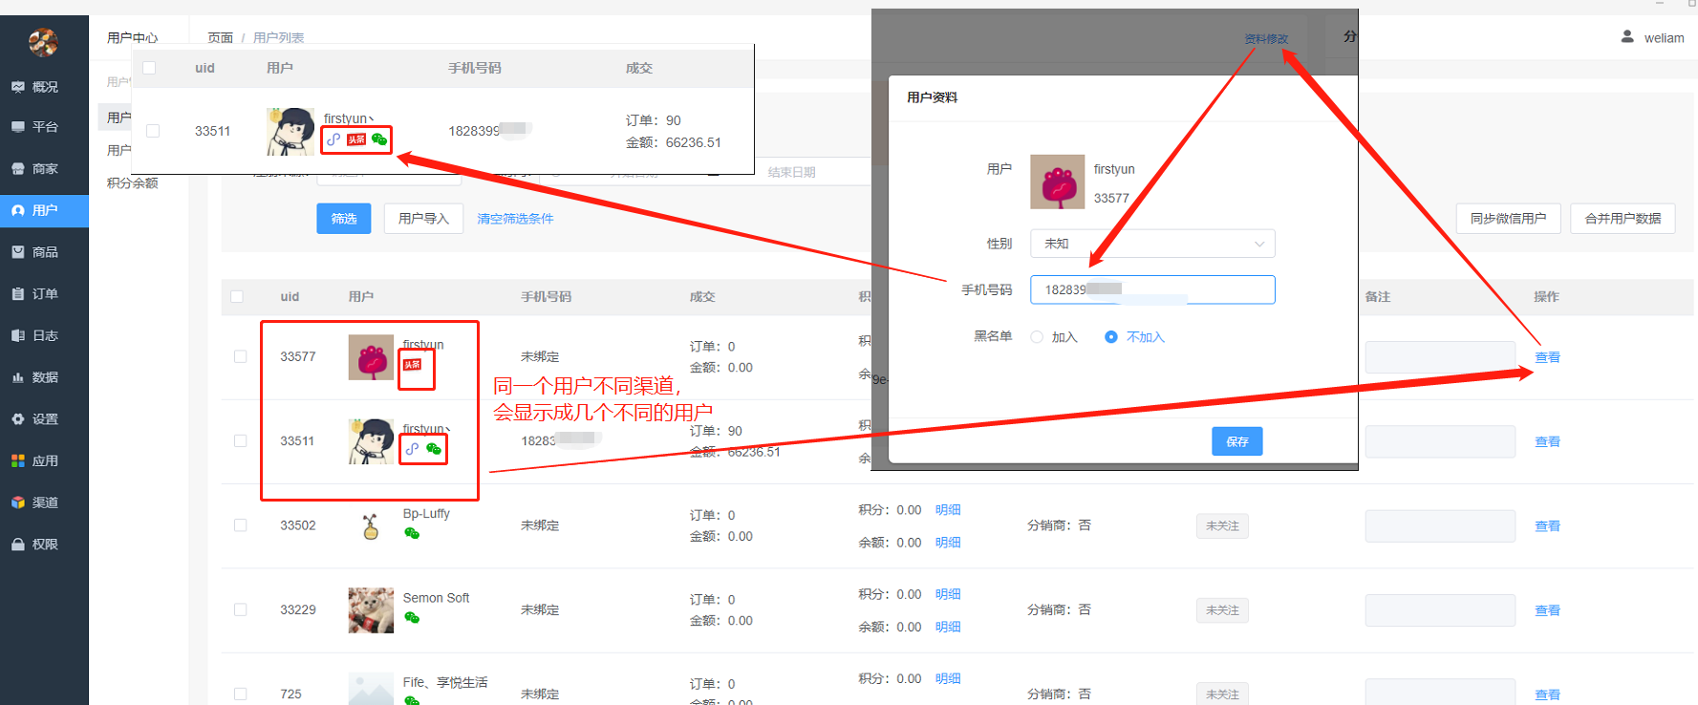The height and width of the screenshot is (705, 1698).
Task: Check the row checkbox for uid 725
Action: pos(241,694)
